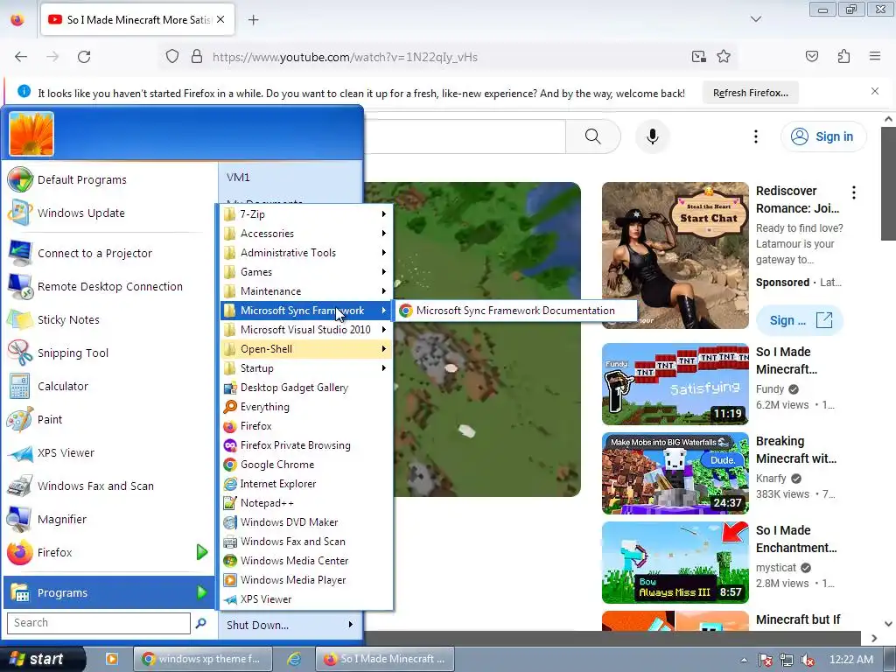Reload the YouTube page
This screenshot has height=672, width=896.
pyautogui.click(x=84, y=57)
